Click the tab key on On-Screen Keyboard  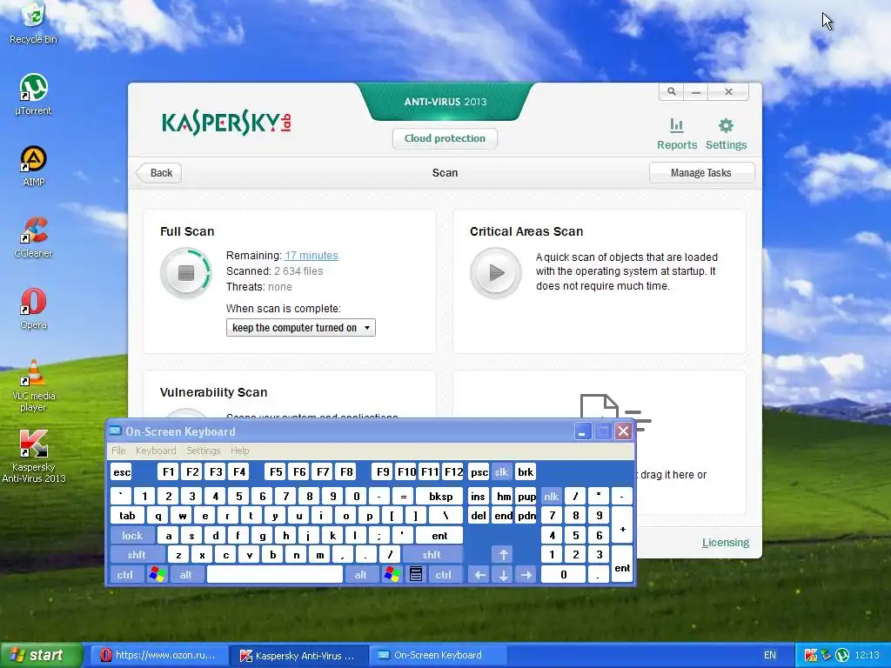click(127, 516)
